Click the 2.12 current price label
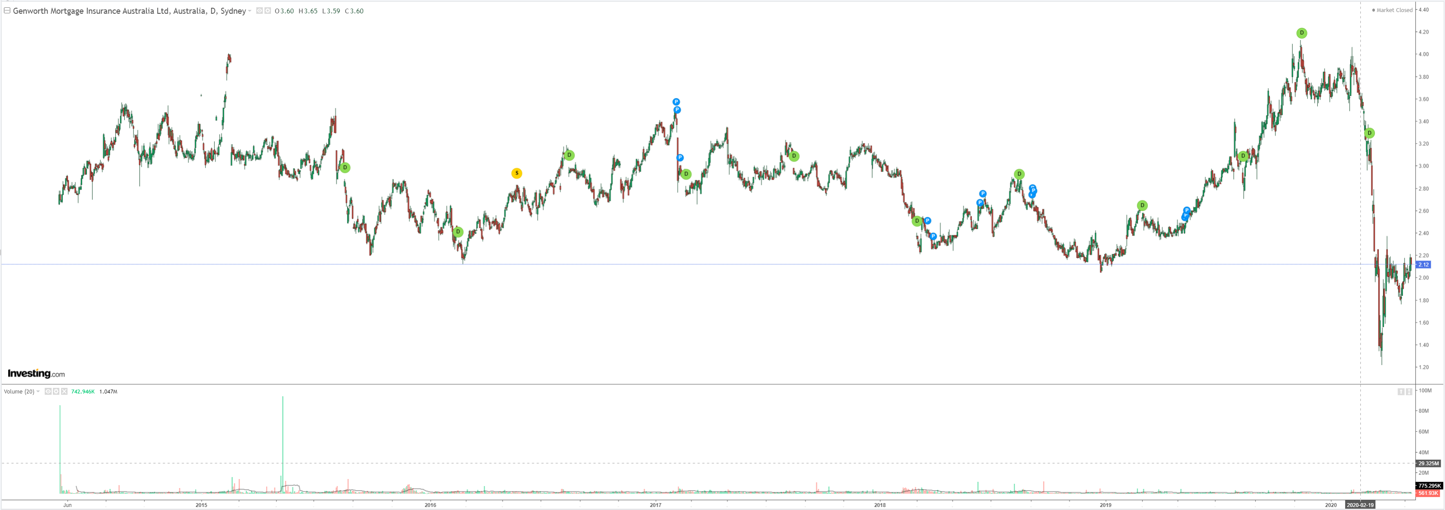The height and width of the screenshot is (510, 1445). pyautogui.click(x=1423, y=264)
